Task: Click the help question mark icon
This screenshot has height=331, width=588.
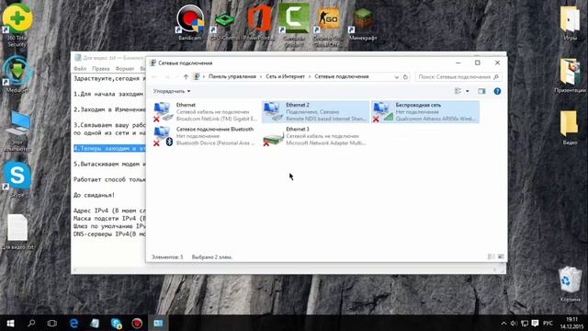Action: coord(497,91)
